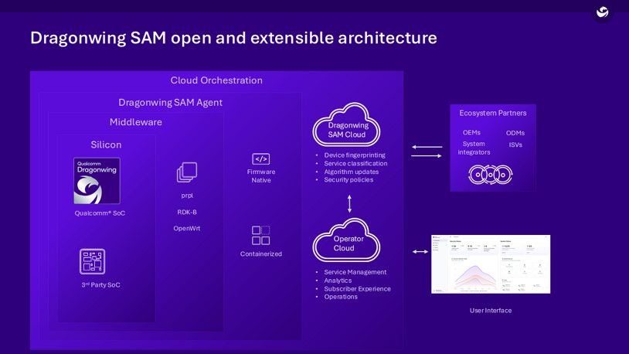Click the 'OEMs' label

[x=471, y=132]
